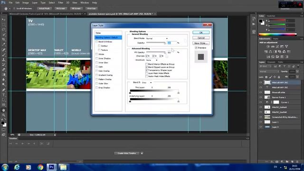
Task: Open the Knockout dropdown
Action: [152, 60]
